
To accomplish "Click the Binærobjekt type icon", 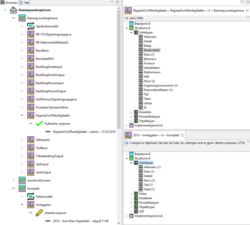I will 141,50.
